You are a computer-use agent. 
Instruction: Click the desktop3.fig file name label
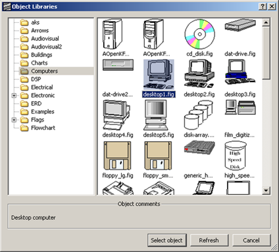(240, 94)
